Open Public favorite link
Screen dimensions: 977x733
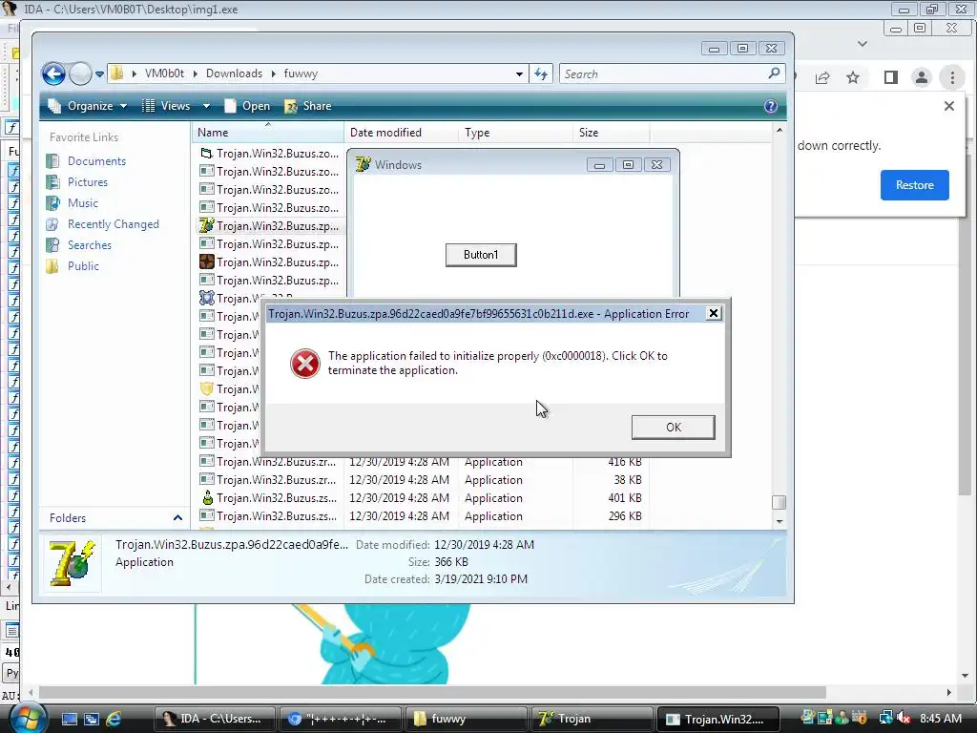(x=83, y=266)
